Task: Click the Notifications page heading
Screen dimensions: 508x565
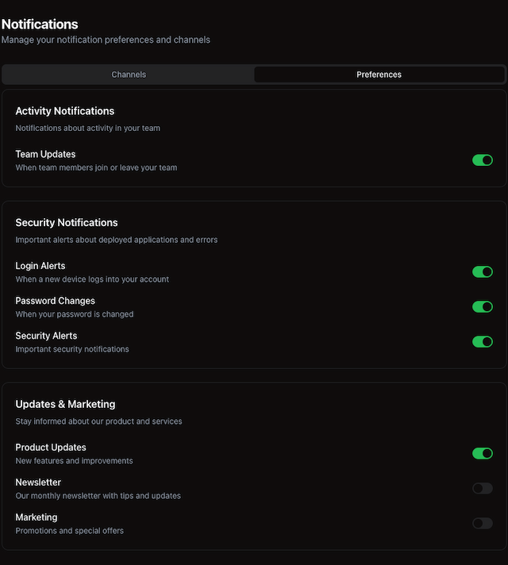Action: pyautogui.click(x=40, y=25)
